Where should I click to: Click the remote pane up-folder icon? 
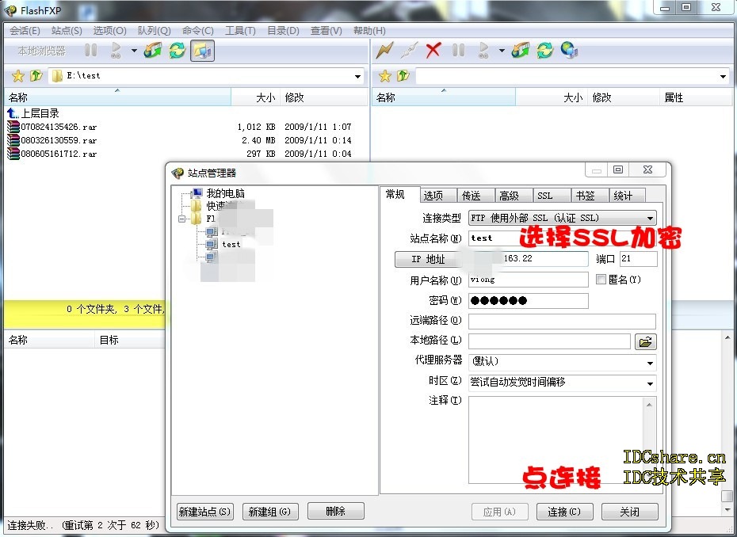(403, 75)
